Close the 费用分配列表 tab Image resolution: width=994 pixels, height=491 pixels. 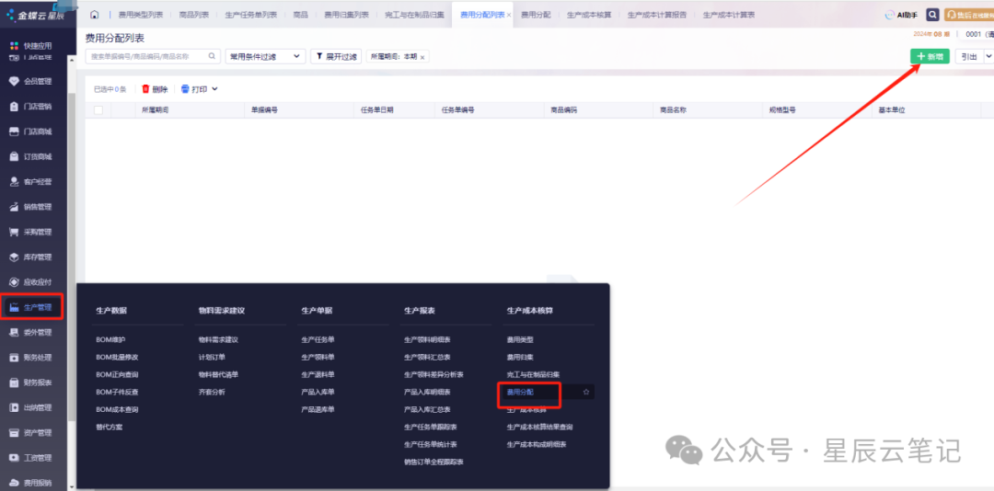click(x=509, y=16)
